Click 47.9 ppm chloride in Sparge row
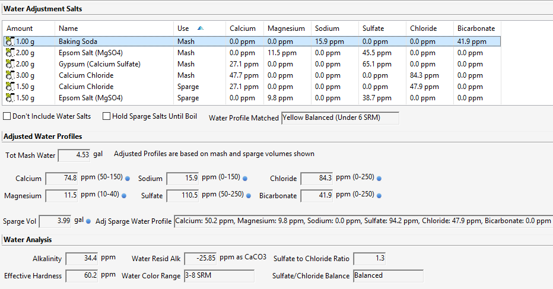Viewport: 553px width, 289px height. (x=424, y=87)
